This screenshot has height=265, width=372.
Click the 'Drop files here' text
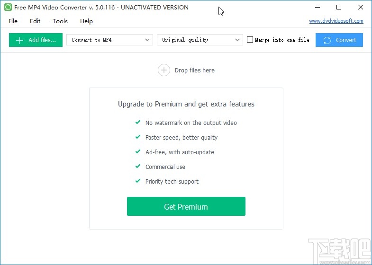pyautogui.click(x=195, y=71)
